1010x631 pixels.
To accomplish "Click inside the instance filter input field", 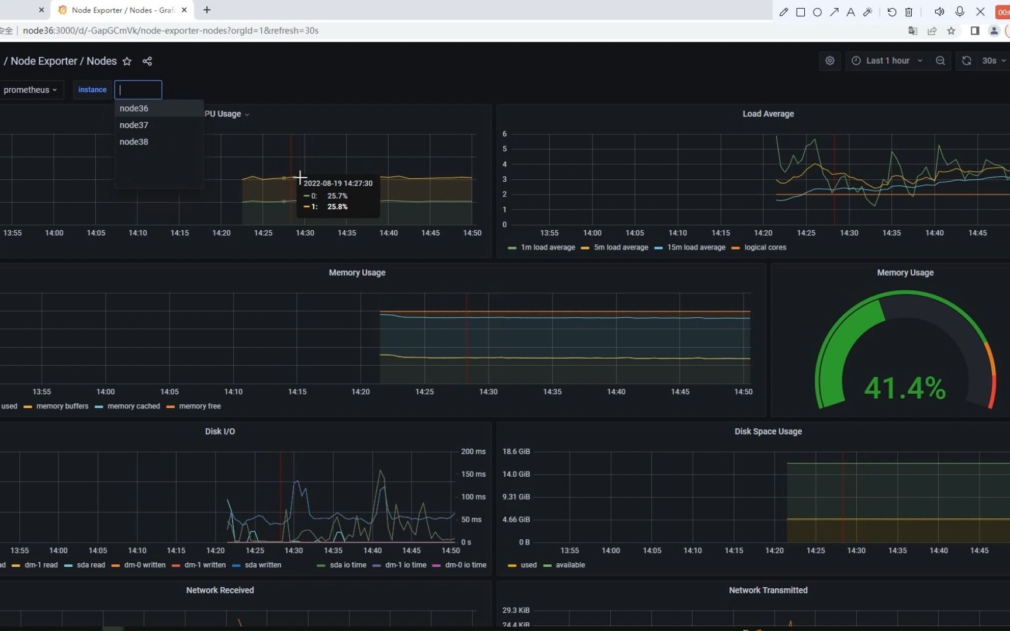I will (x=138, y=89).
